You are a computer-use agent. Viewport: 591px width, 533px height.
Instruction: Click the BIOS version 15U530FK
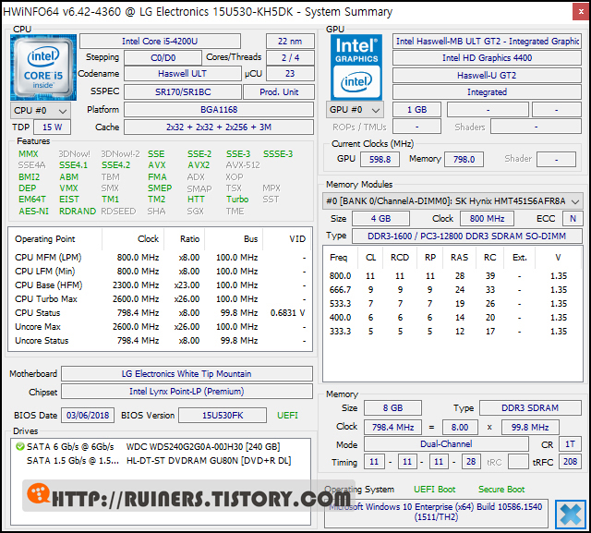point(223,416)
